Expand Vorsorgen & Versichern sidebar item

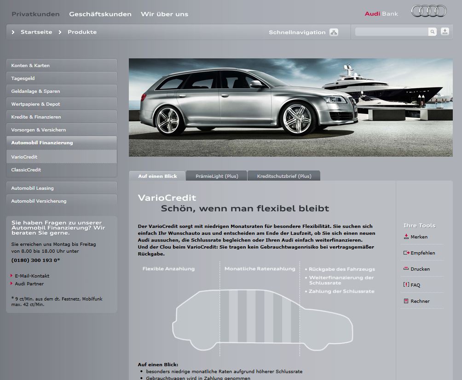pyautogui.click(x=62, y=130)
